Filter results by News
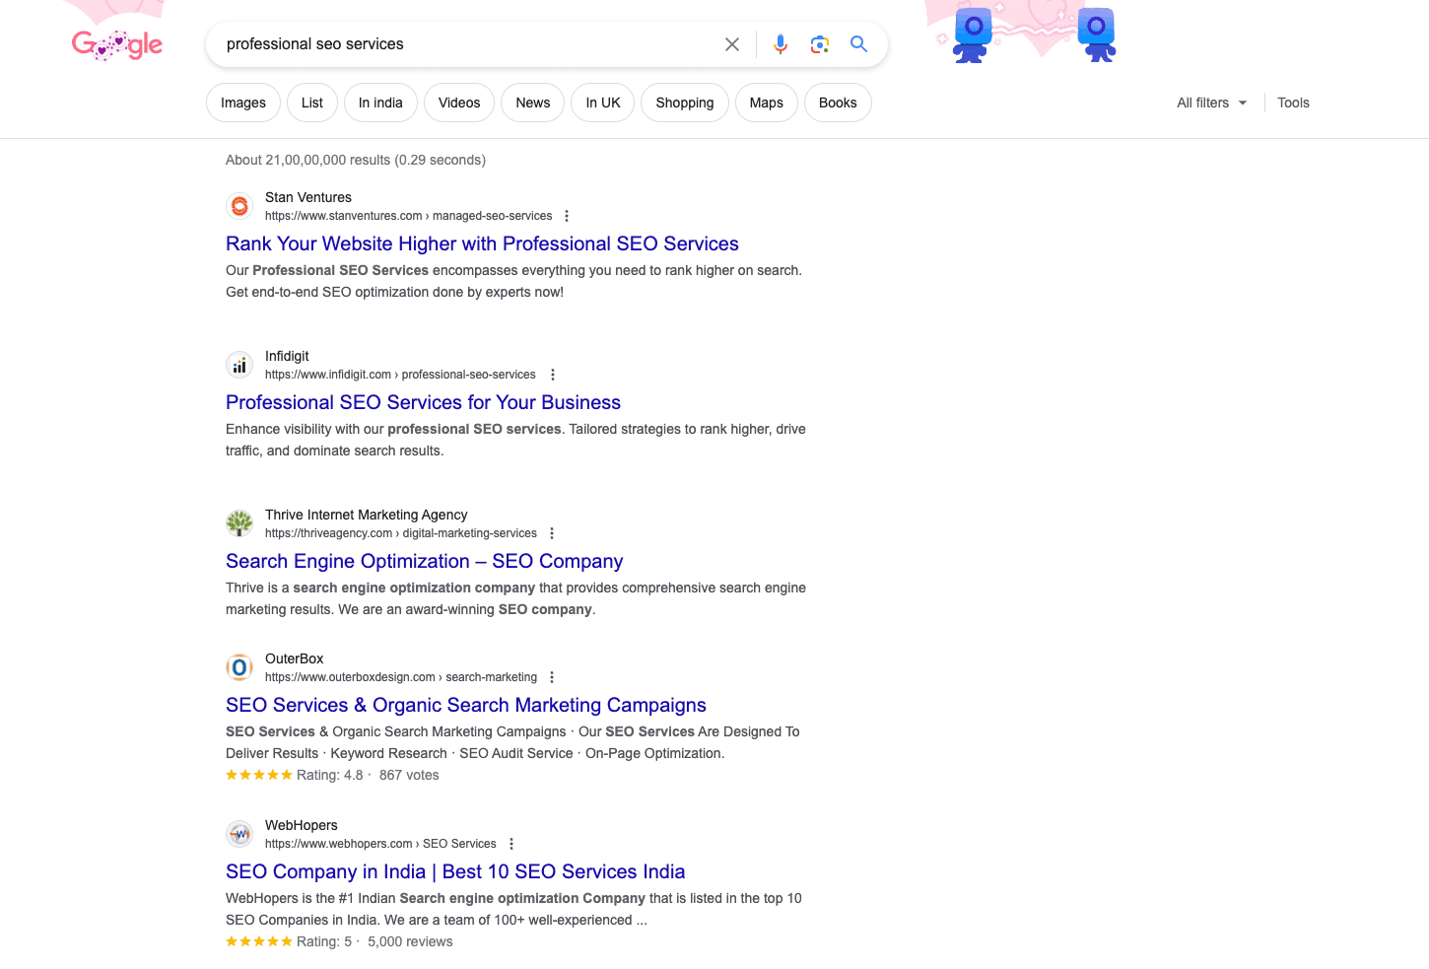This screenshot has width=1429, height=969. [533, 103]
